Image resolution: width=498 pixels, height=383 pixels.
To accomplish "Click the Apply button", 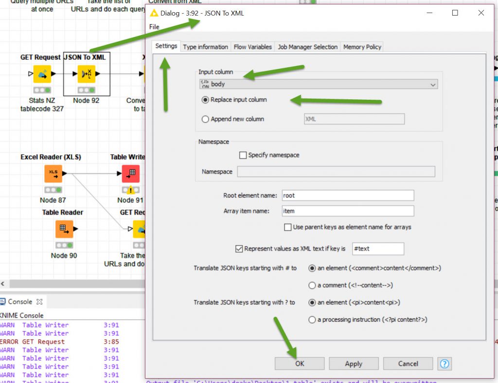I will [354, 364].
